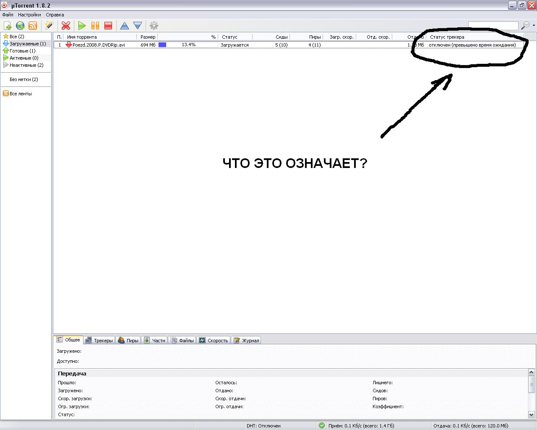Pause the torrent with the pause icon
537x430 pixels.
[x=95, y=26]
